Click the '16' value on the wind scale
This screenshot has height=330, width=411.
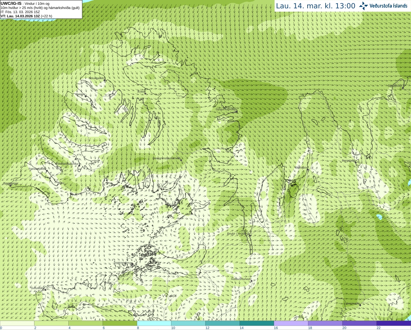(276, 328)
